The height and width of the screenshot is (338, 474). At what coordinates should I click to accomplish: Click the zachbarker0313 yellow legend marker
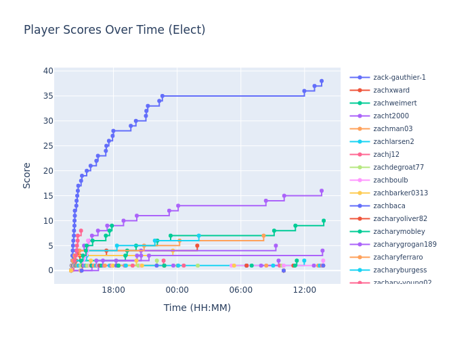[x=360, y=193]
